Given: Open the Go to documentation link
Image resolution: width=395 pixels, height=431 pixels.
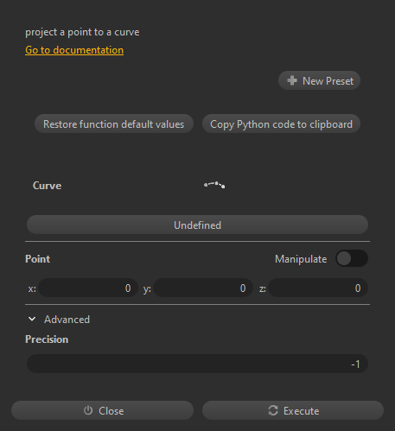Looking at the screenshot, I should coord(74,50).
